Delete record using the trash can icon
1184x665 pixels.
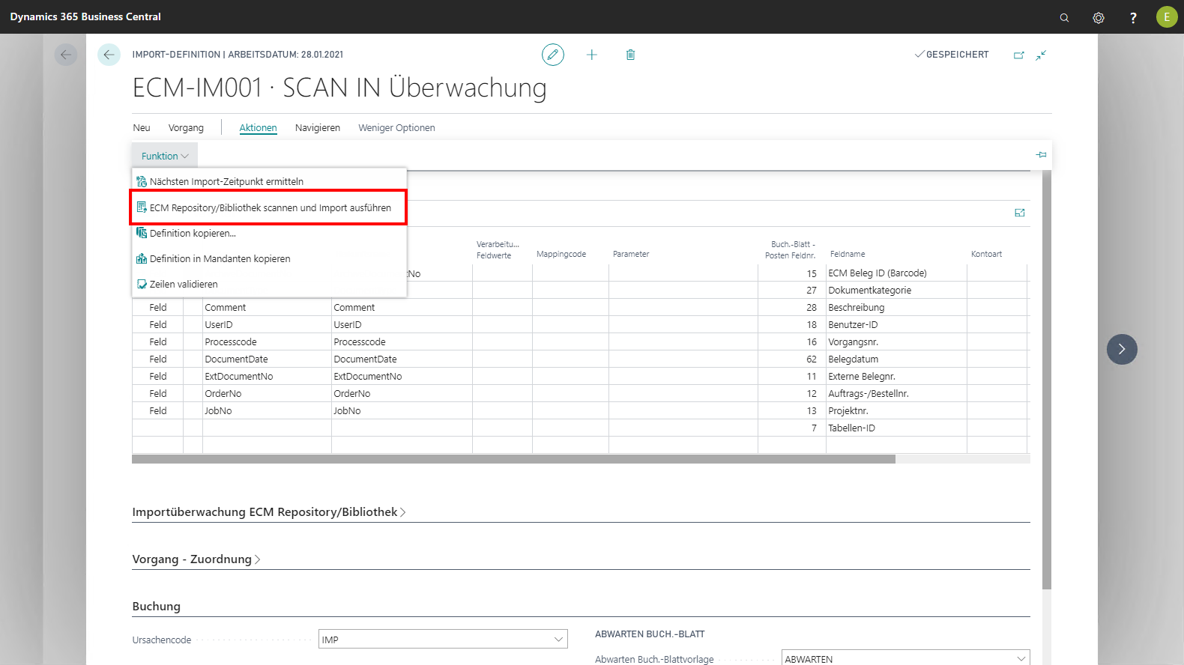tap(630, 55)
